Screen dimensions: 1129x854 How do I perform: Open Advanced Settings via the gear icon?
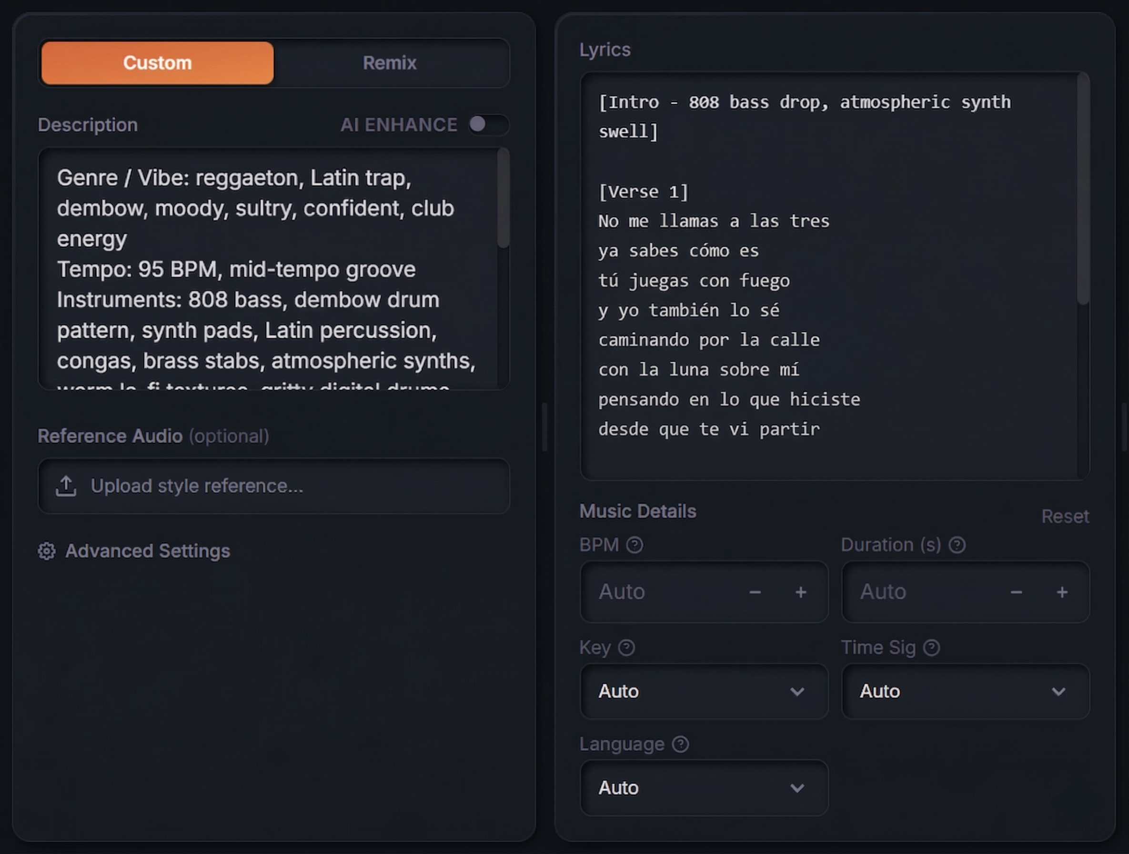pos(47,551)
